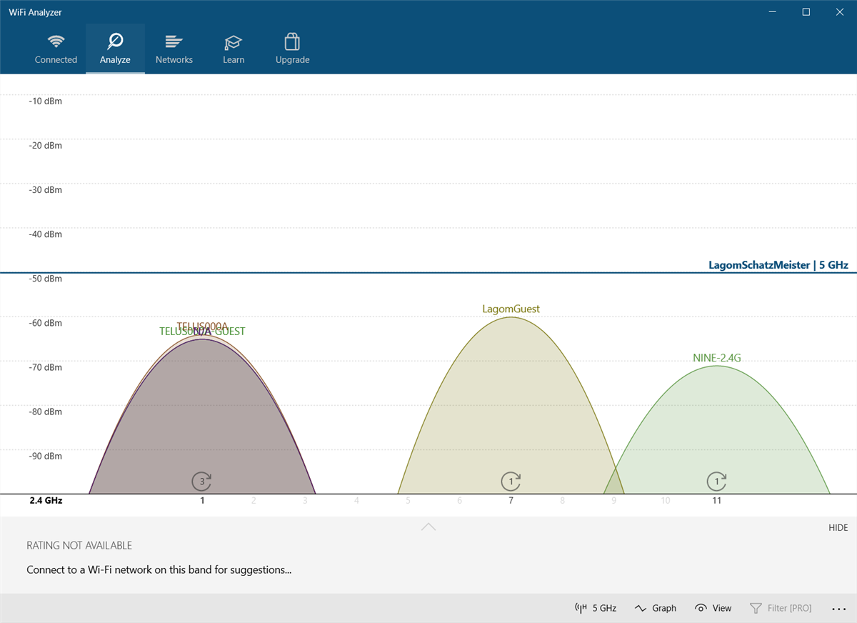Toggle band from 5 GHz to 2.4 GHz

(x=595, y=607)
